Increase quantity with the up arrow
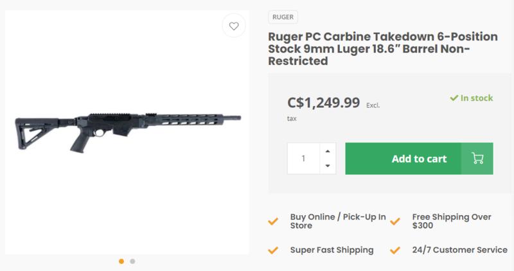 (x=327, y=152)
